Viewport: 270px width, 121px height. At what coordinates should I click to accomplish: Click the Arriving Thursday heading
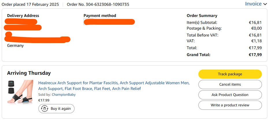coord(29,73)
